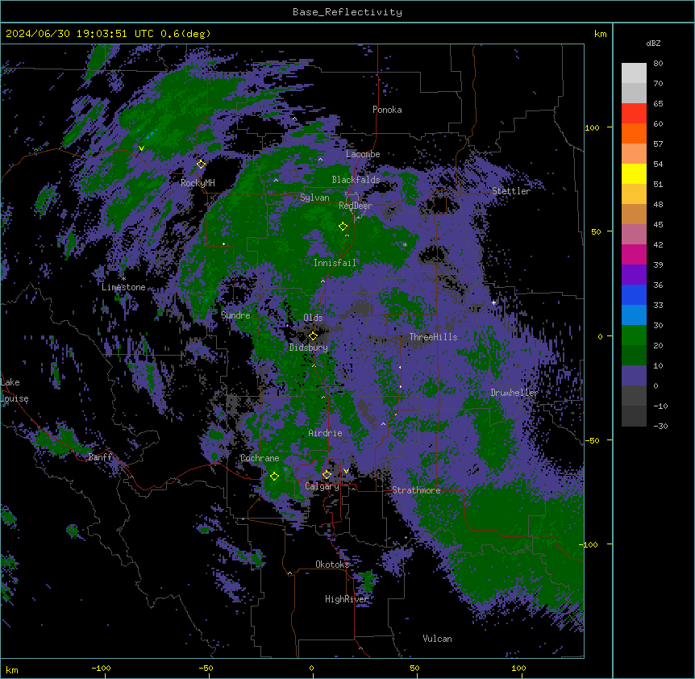Click the 100 tick on the right axis

[592, 127]
